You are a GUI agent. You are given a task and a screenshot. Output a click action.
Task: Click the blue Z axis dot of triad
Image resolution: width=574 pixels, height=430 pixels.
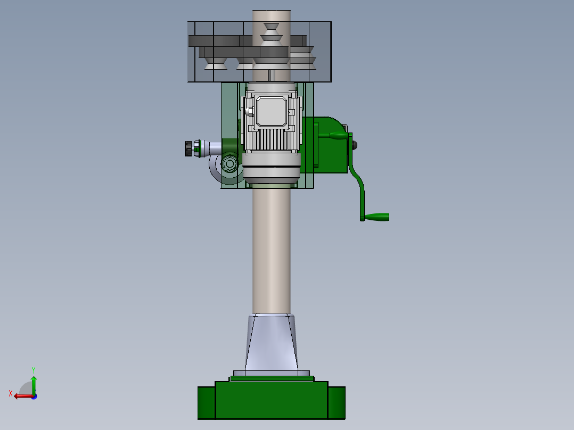[34, 396]
